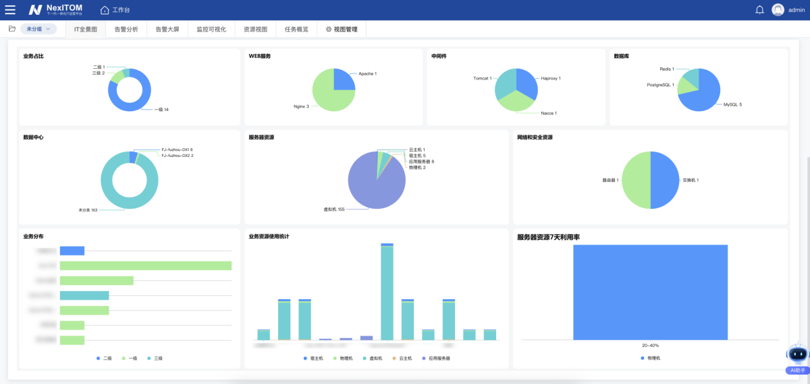Click the 工作台 home icon

(104, 10)
